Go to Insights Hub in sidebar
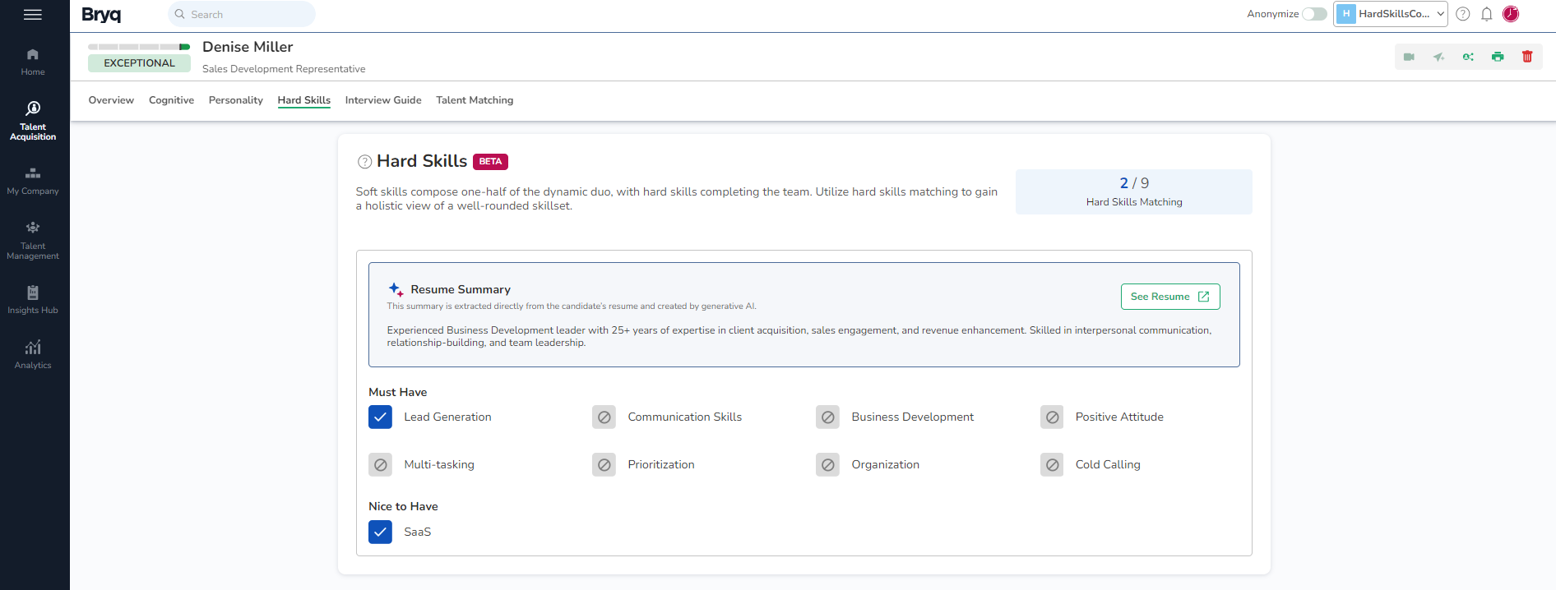The image size is (1556, 590). 33,300
